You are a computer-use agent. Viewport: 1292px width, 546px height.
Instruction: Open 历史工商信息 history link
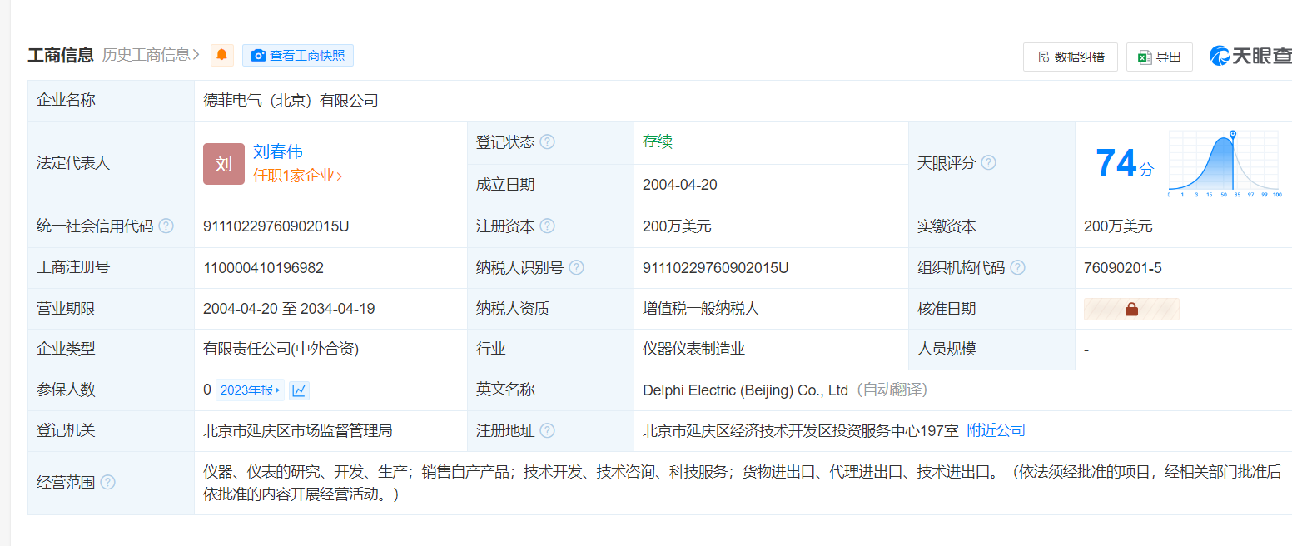pyautogui.click(x=151, y=56)
